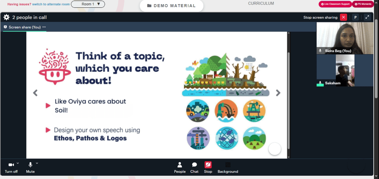Click 'Think of a topic,' heading

click(121, 56)
